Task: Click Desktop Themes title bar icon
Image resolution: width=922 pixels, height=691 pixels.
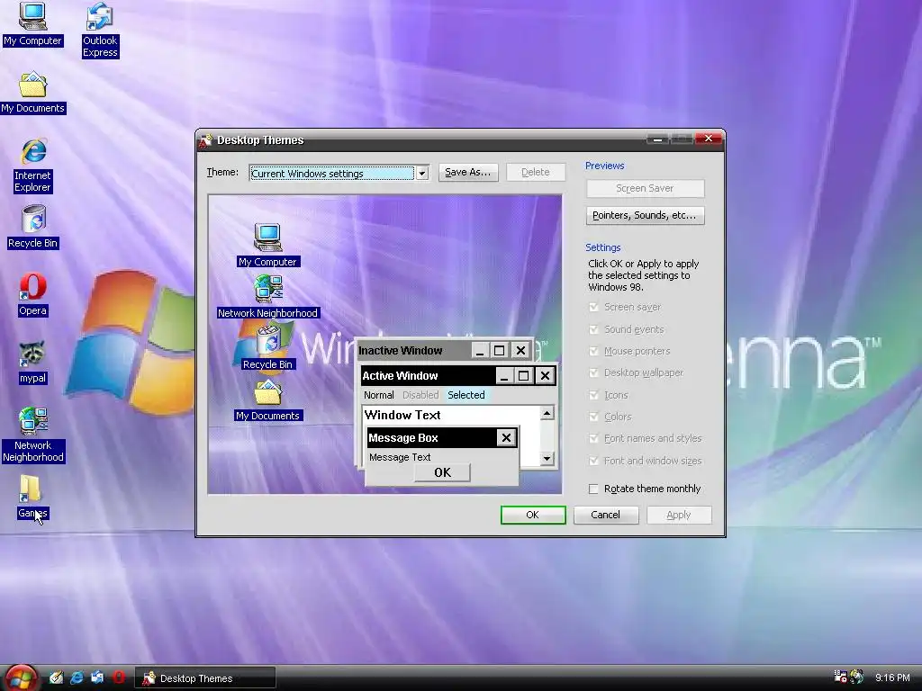Action: (x=205, y=139)
